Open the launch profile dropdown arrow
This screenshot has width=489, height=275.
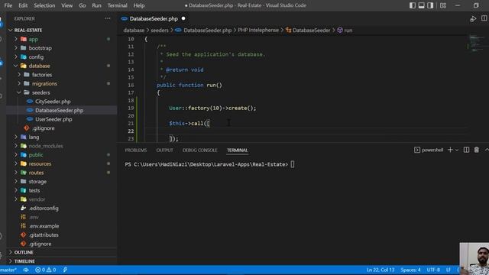[457, 150]
